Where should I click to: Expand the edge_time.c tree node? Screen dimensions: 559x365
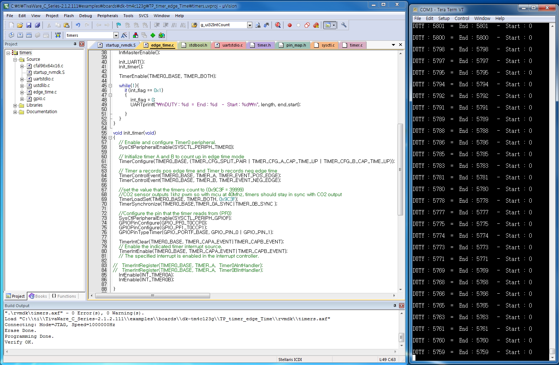point(22,92)
